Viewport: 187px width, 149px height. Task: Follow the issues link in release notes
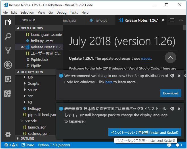click(x=146, y=58)
